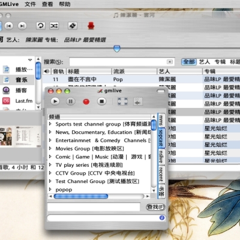Expand popop group
This screenshot has height=240, width=240.
pyautogui.click(x=50, y=190)
